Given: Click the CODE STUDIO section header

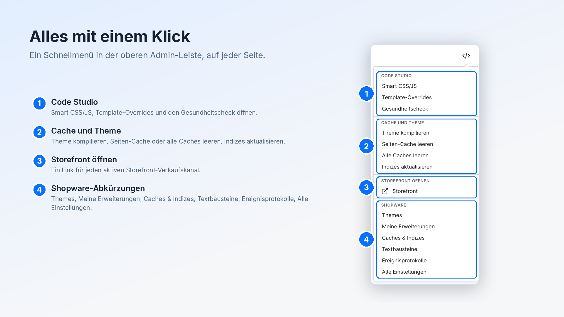Looking at the screenshot, I should pyautogui.click(x=396, y=76).
